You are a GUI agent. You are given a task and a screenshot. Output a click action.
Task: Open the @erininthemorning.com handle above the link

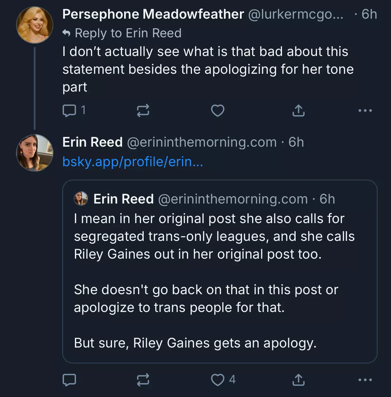(x=201, y=142)
